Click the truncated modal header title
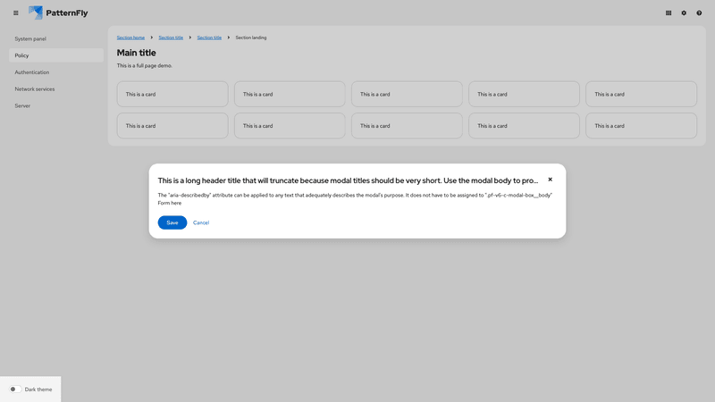This screenshot has height=402, width=715. pyautogui.click(x=348, y=180)
